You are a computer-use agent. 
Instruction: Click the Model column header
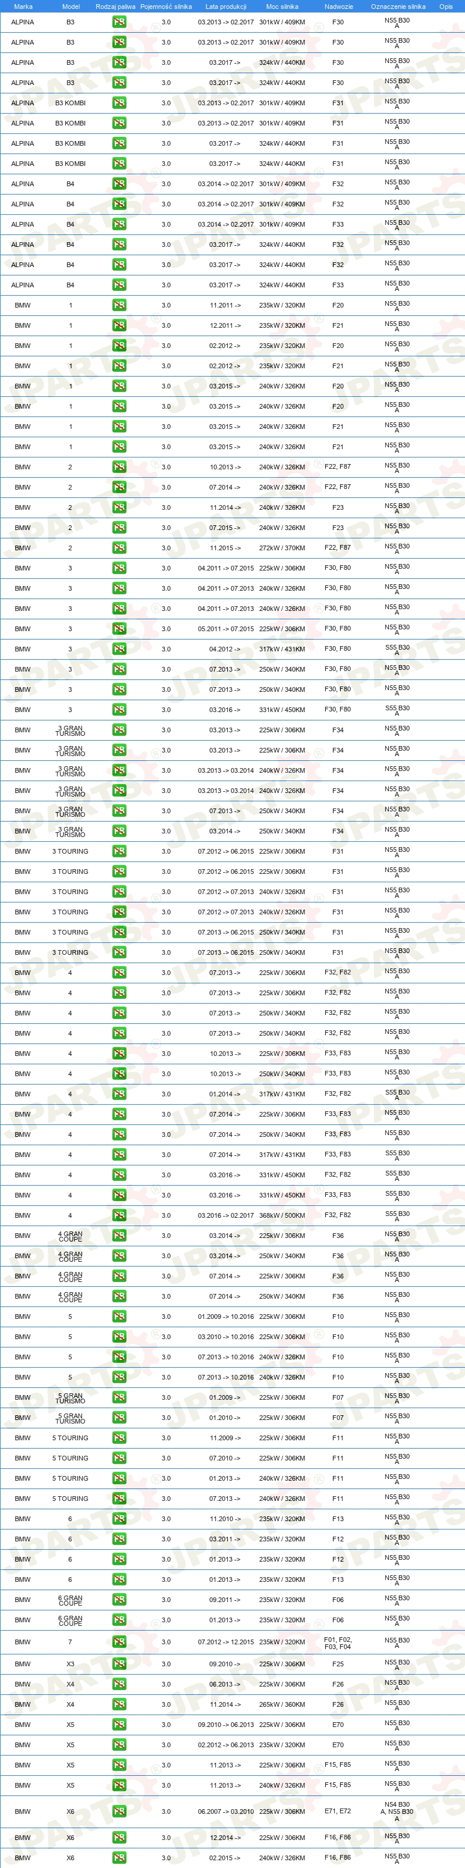[x=71, y=7]
